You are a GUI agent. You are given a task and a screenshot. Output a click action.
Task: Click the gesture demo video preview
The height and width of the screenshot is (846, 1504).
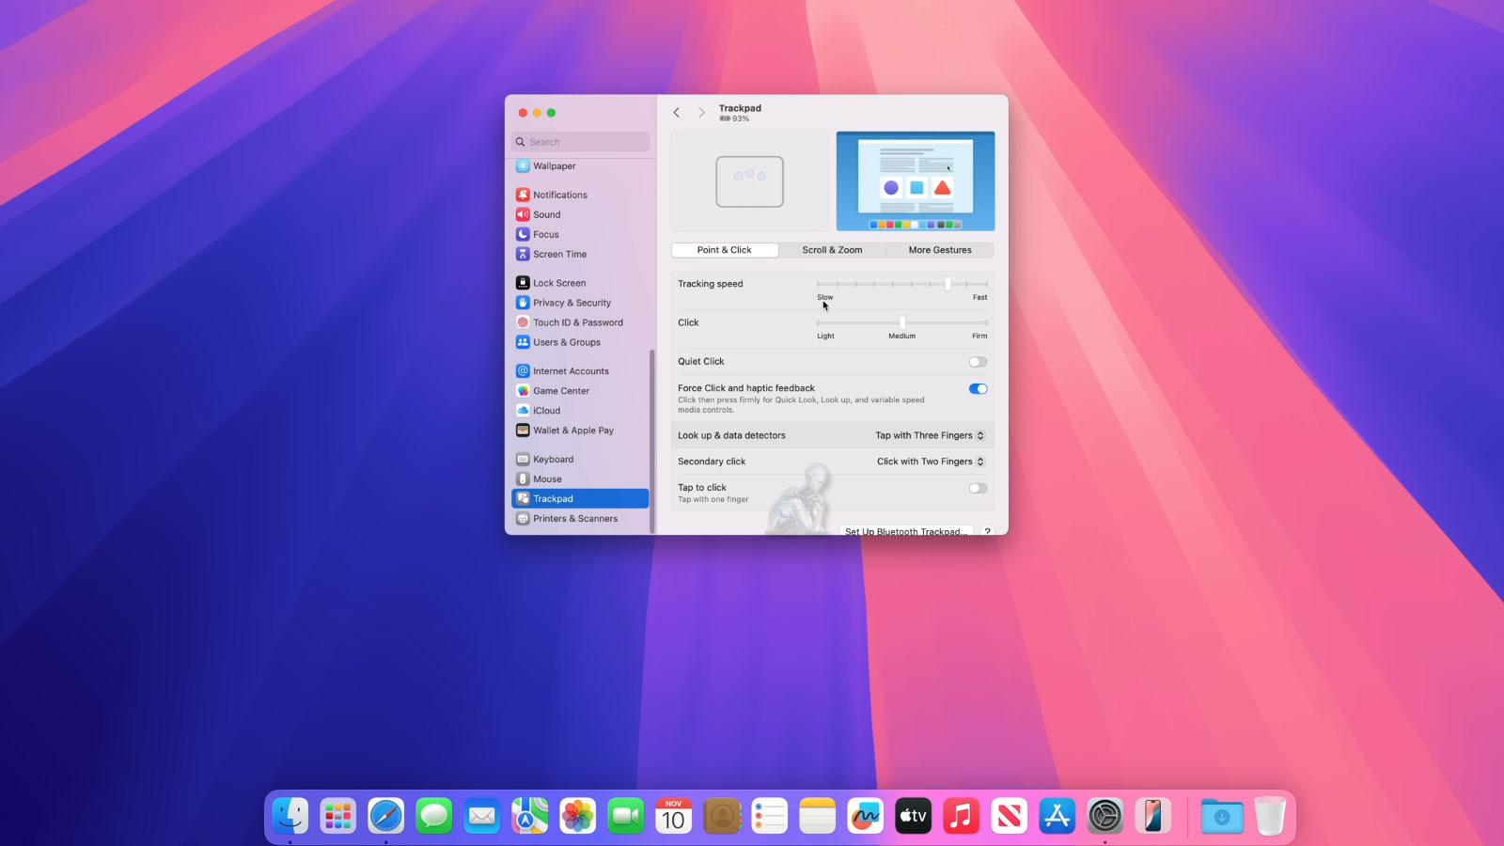pyautogui.click(x=916, y=181)
